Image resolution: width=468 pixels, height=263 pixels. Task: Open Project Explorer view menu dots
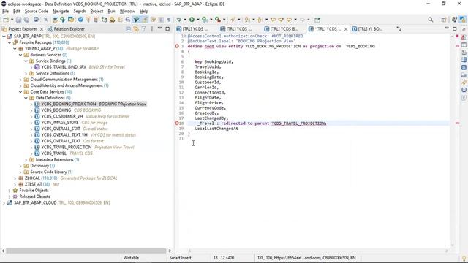coord(151,29)
